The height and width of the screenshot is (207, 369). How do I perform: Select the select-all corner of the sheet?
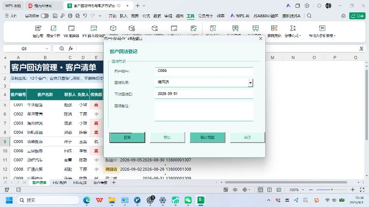(5, 57)
